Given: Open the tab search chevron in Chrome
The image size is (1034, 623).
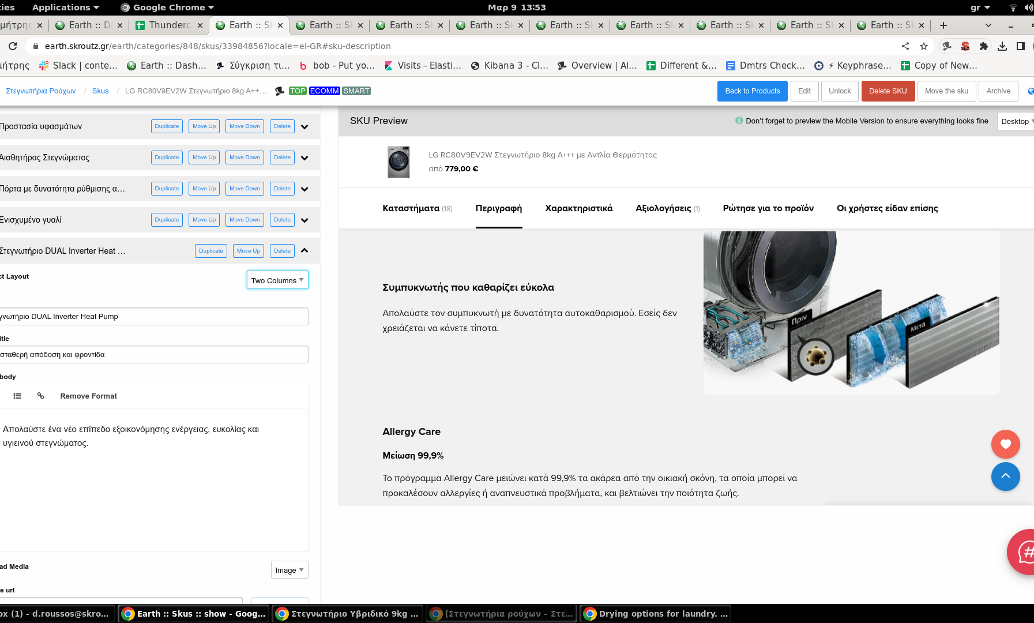Looking at the screenshot, I should click(x=988, y=25).
